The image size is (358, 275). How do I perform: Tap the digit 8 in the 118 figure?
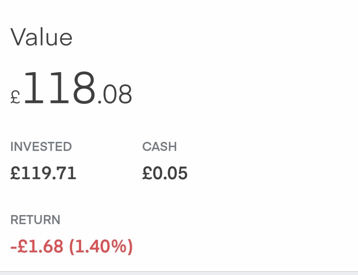click(x=83, y=88)
